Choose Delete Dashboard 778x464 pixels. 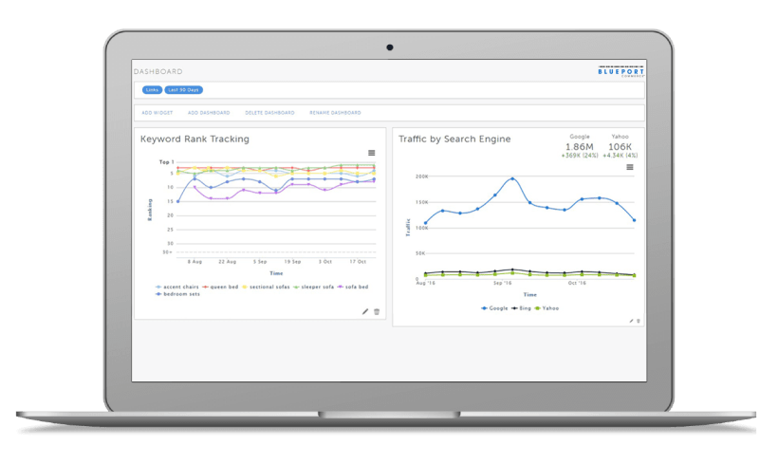click(x=269, y=113)
